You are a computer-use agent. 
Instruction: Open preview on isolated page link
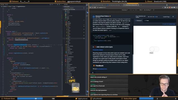[169, 24]
